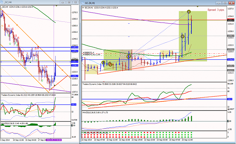Click the 1270.5 value on the H4 price scale
Viewport: 236px width, 144px height.
click(75, 12)
